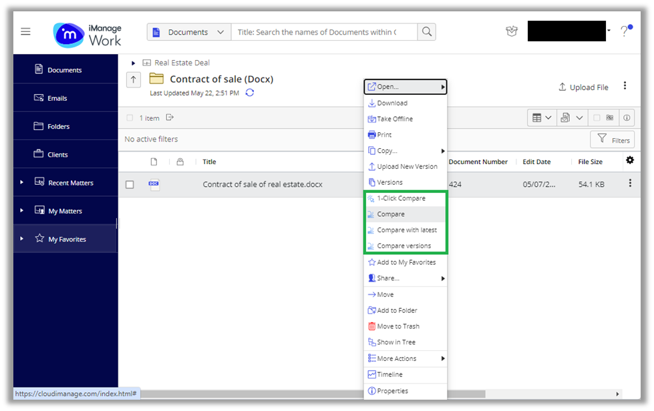Expand My Favorites in the sidebar

pyautogui.click(x=21, y=239)
